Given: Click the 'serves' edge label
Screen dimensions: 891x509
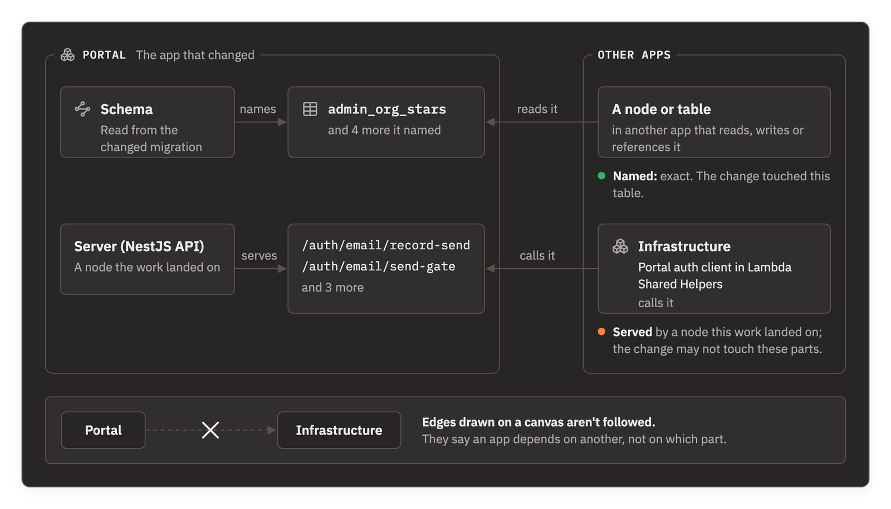Looking at the screenshot, I should click(259, 255).
